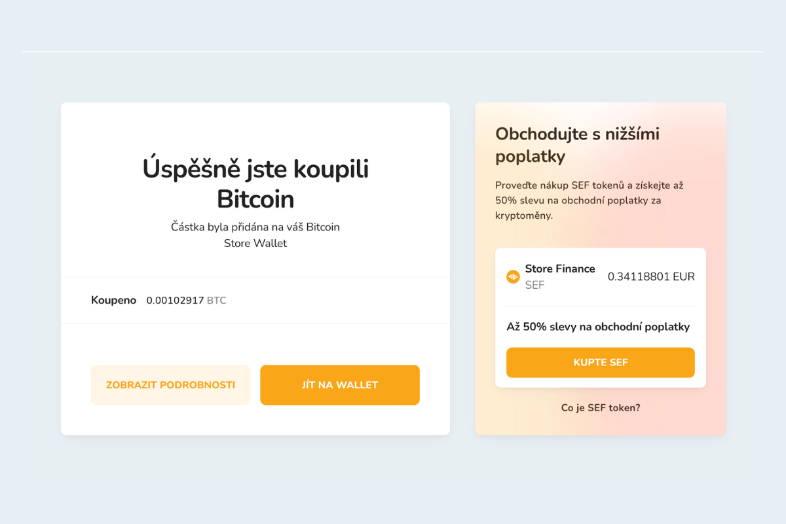The image size is (786, 524).
Task: Click the Obchodujte s nižšími poplatky heading
Action: (x=576, y=145)
